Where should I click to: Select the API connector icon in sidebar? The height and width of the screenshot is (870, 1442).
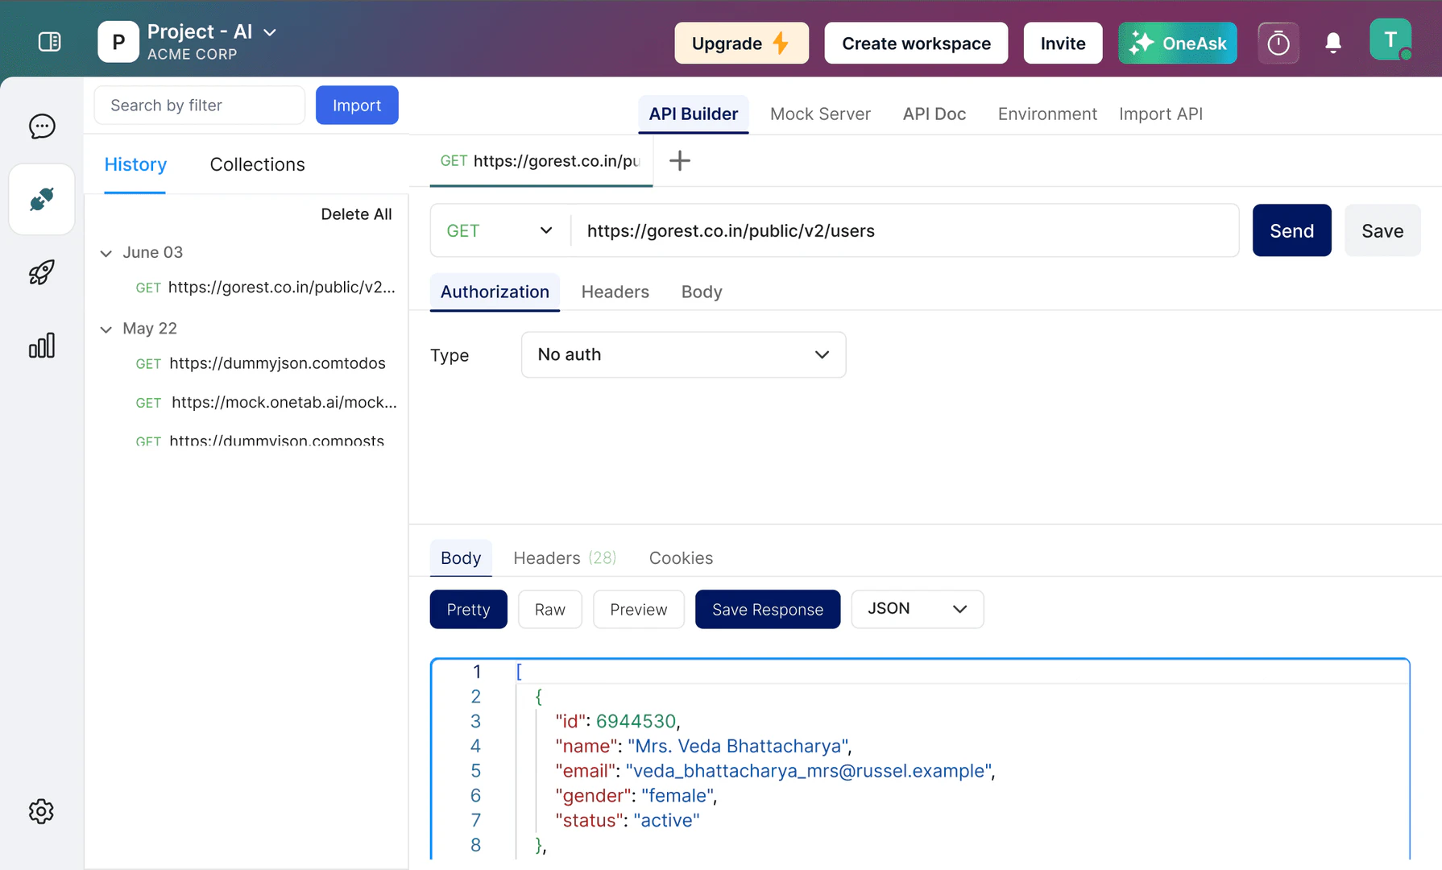point(41,199)
